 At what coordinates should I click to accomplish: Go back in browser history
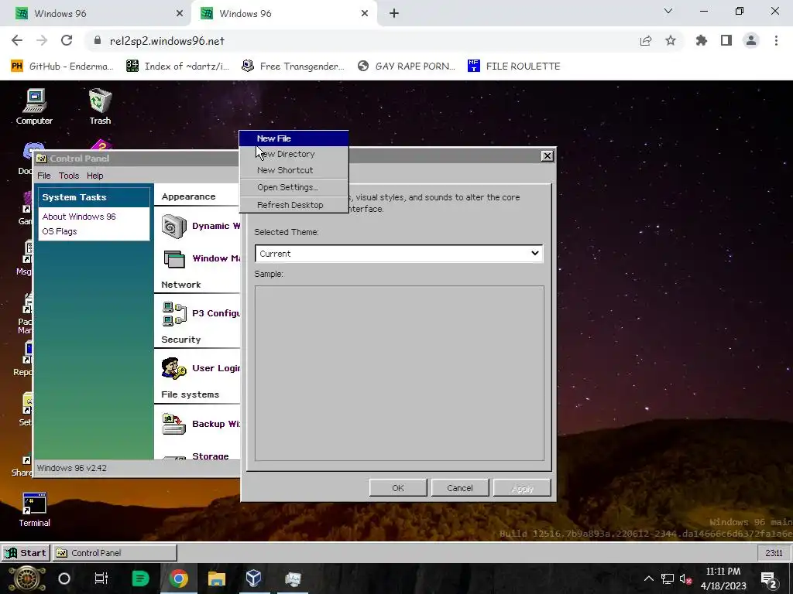(x=17, y=41)
